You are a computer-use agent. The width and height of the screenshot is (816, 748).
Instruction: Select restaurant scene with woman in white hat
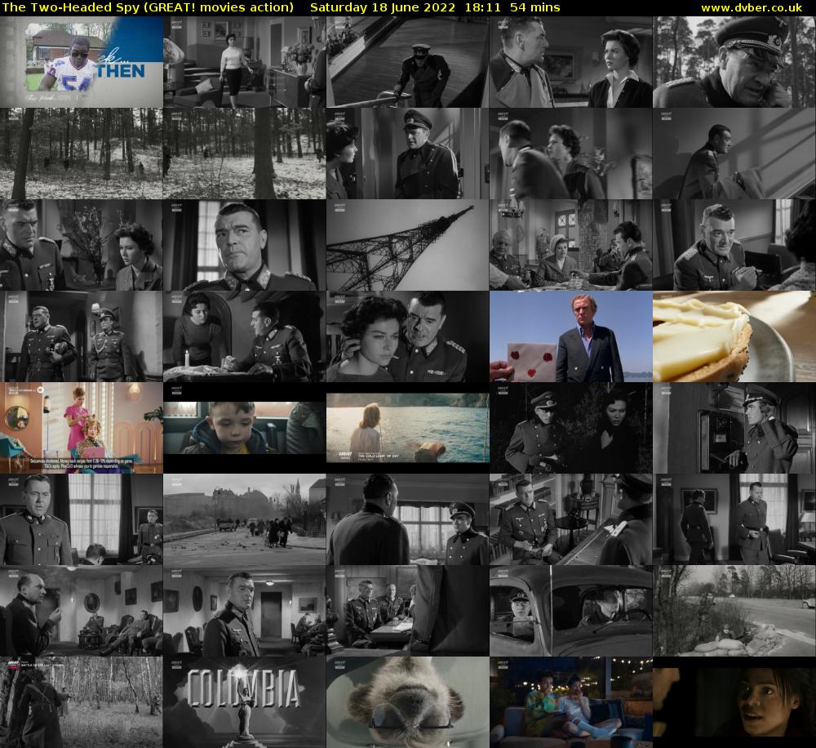(571, 245)
